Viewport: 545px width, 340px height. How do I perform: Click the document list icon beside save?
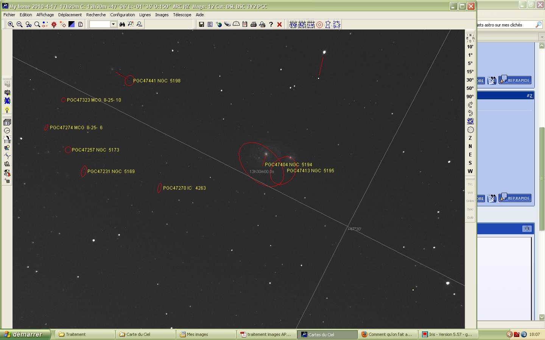(x=210, y=25)
